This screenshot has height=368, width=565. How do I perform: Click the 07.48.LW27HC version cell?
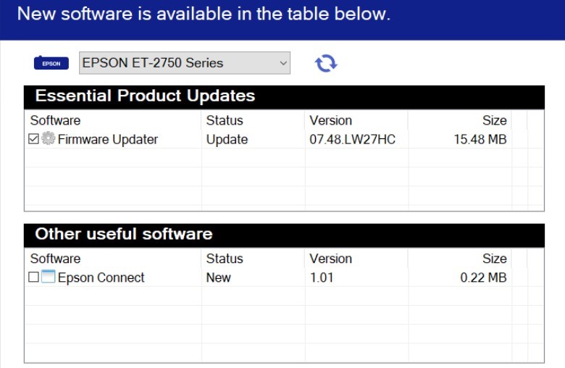[x=353, y=139]
